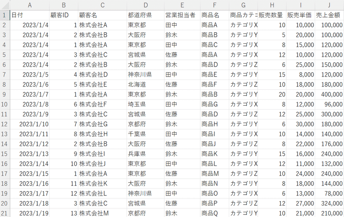Click the sales amount cell 96,000
This screenshot has width=344, height=217.
coord(329,104)
